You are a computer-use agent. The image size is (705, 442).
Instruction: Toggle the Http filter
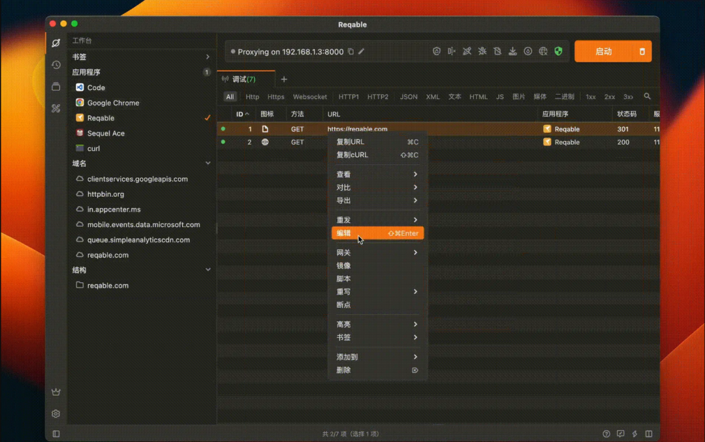tap(252, 96)
